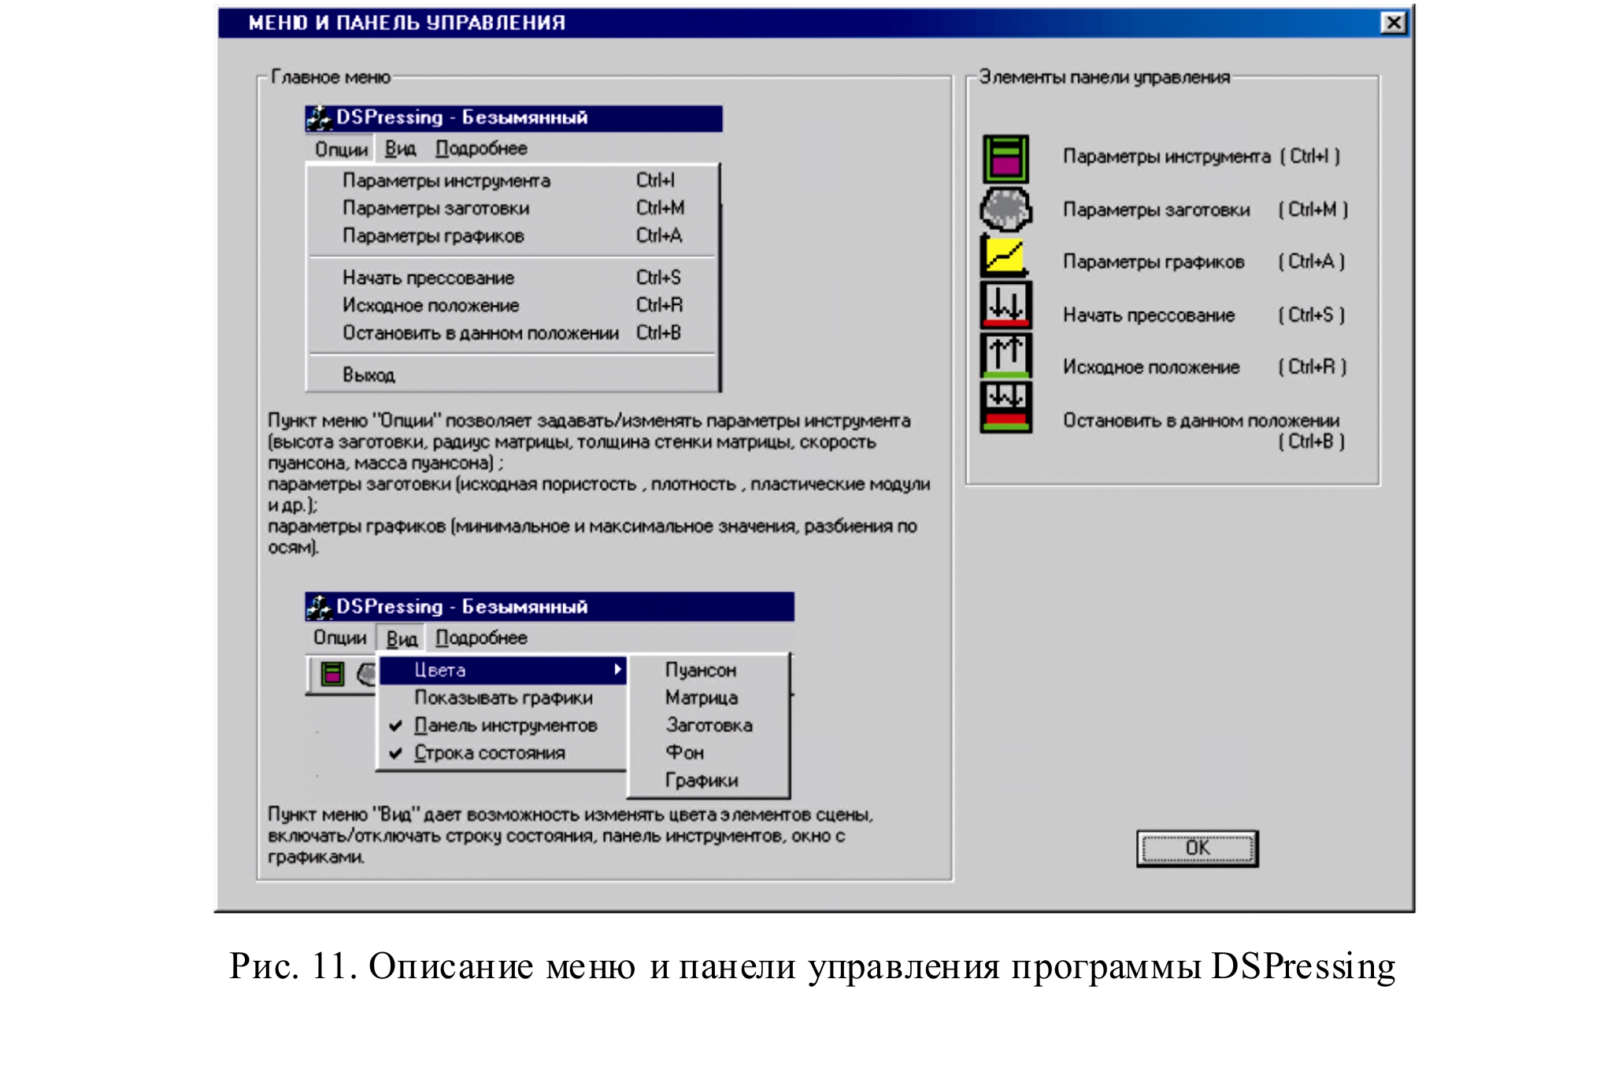1622x1075 pixels.
Task: Select Параметры заготовки Ctrl+M menu entry
Action: (x=513, y=208)
